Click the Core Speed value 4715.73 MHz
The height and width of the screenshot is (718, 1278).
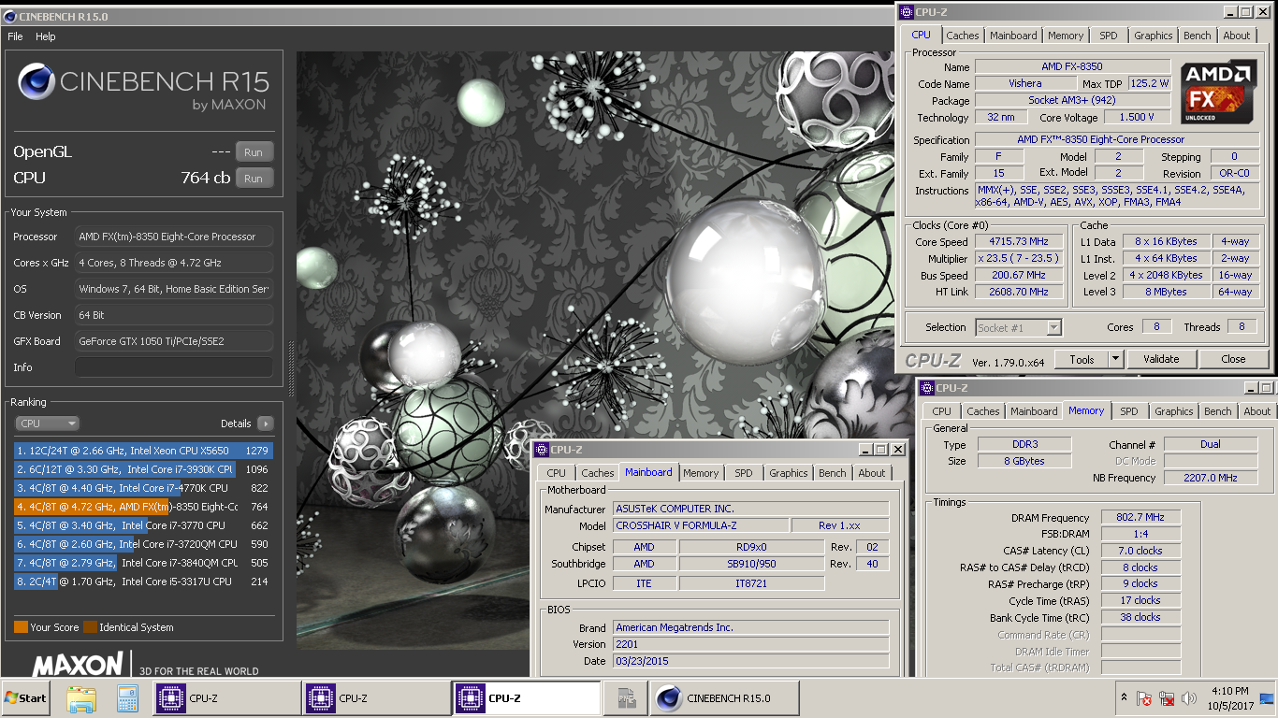coord(1019,242)
